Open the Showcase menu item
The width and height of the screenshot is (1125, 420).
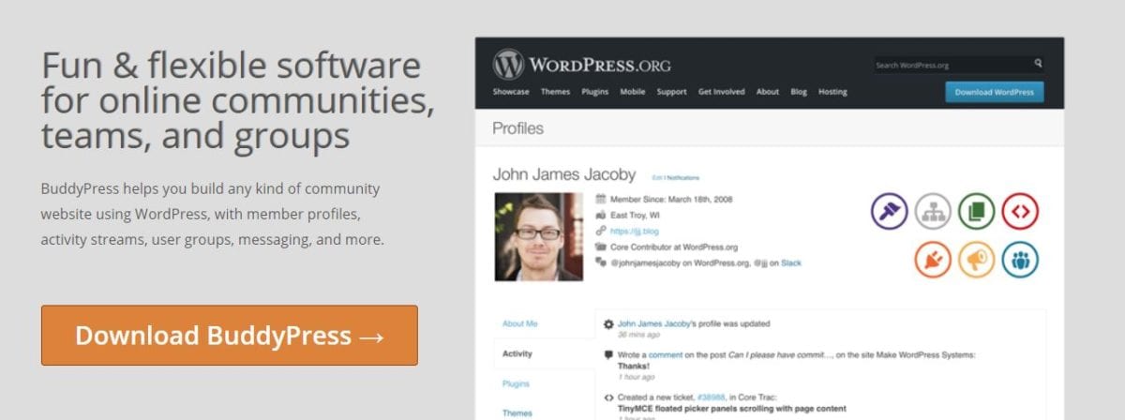coord(511,92)
